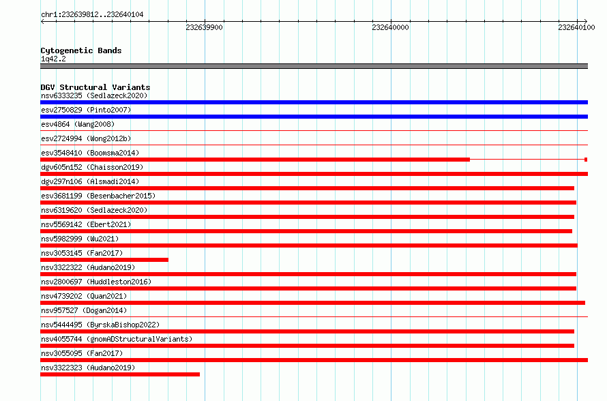The image size is (607, 401).
Task: Click the red bar of nsv4055744
Action: pos(308,346)
